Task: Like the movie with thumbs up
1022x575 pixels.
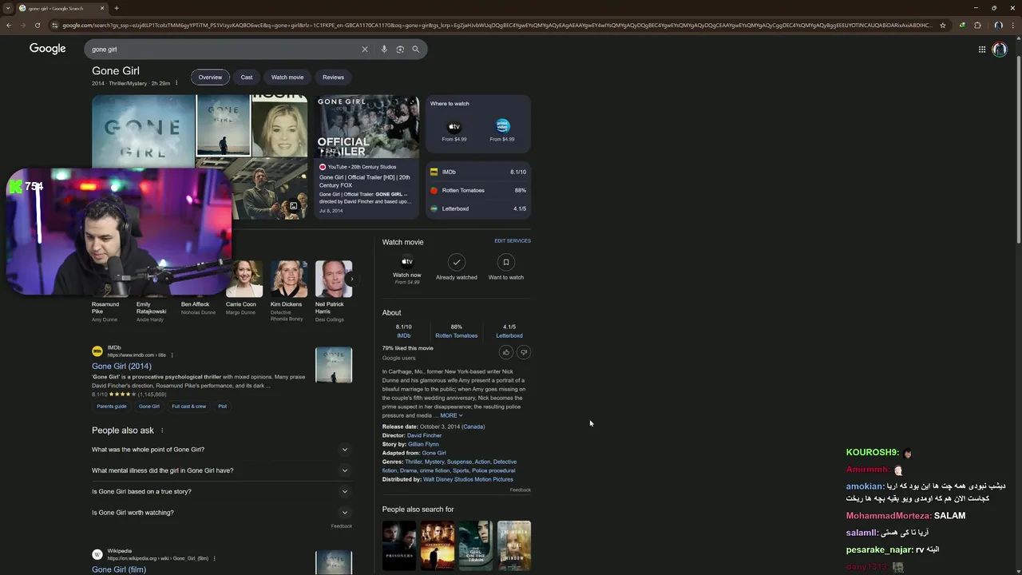Action: click(505, 352)
